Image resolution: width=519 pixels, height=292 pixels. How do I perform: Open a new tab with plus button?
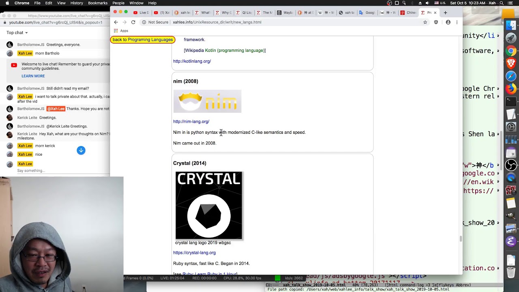pos(445,13)
